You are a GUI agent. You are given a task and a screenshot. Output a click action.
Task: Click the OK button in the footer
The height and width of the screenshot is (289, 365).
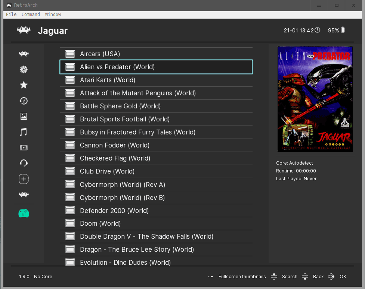[x=337, y=276]
